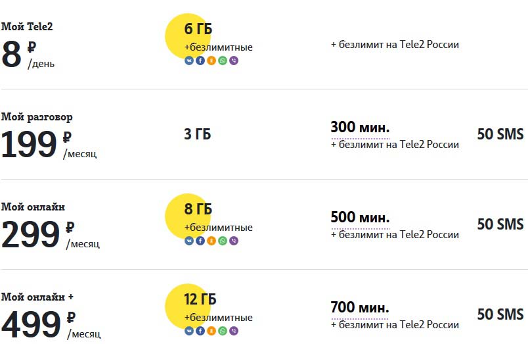Click the Facebook icon in Мой Tele2 tariff
The height and width of the screenshot is (344, 528).
click(x=200, y=61)
